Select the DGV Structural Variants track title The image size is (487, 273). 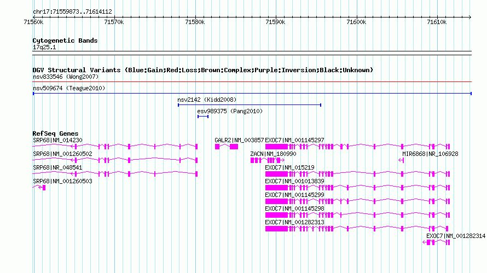point(203,70)
